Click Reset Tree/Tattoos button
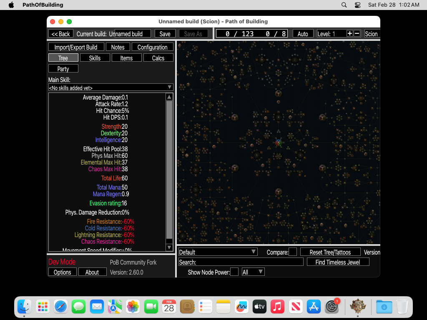The image size is (427, 320). 330,252
